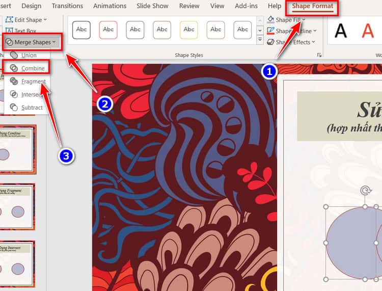Screen dimensions: 382x291
Task: Apply the black outline Abc shape style
Action: click(x=81, y=30)
